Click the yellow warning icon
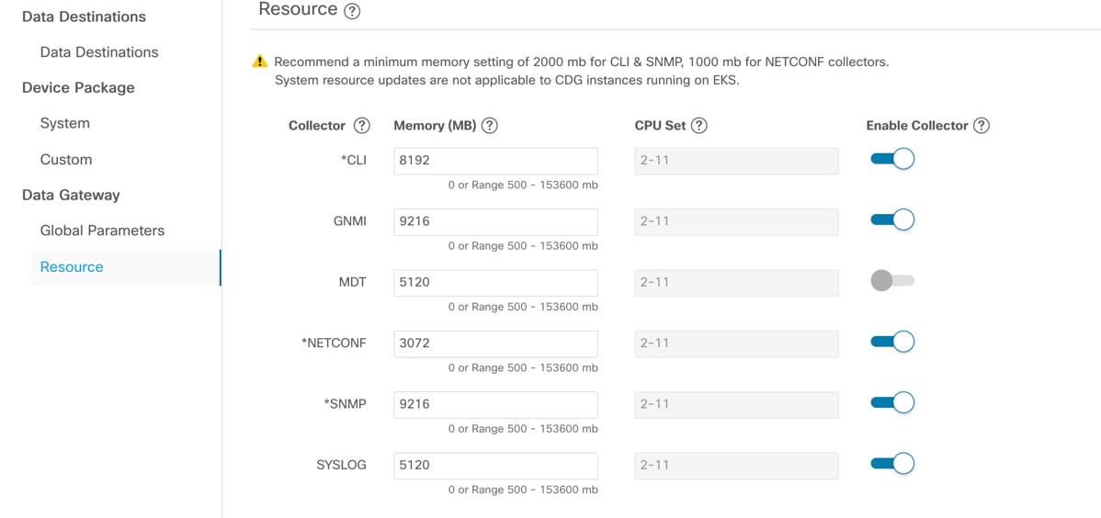The image size is (1101, 518). (260, 62)
